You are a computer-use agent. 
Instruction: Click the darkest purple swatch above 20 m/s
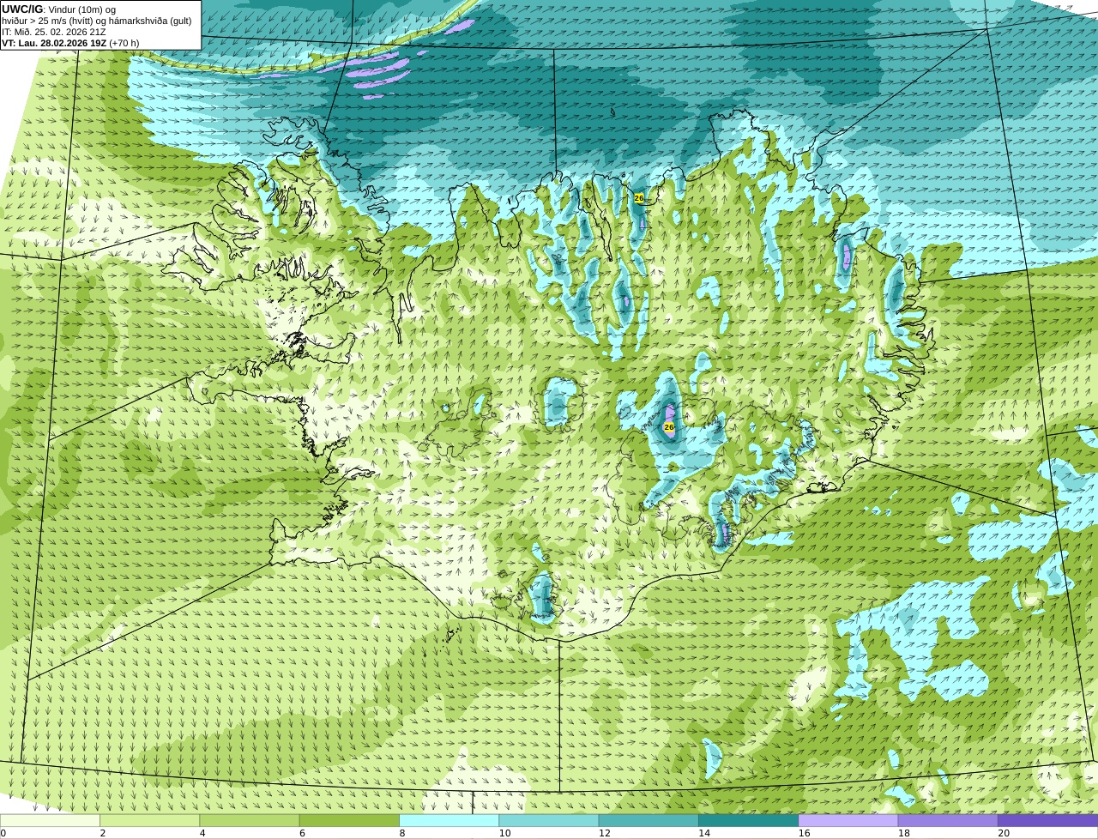coord(1048,820)
